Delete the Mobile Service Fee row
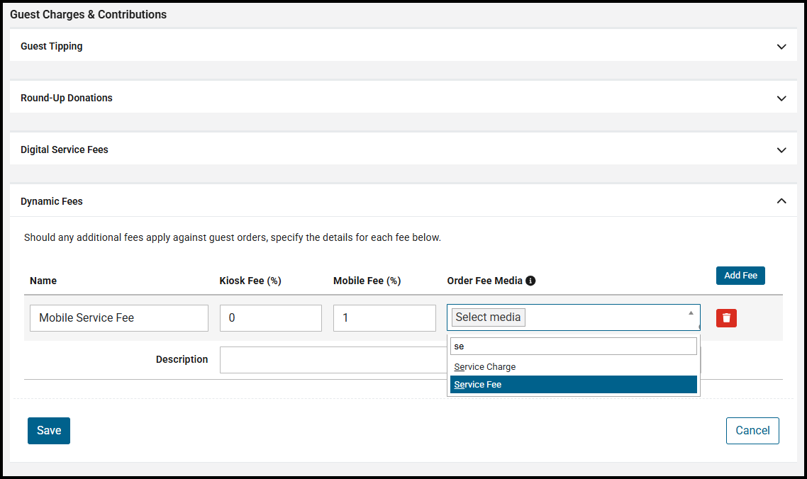The width and height of the screenshot is (807, 479). (x=726, y=318)
